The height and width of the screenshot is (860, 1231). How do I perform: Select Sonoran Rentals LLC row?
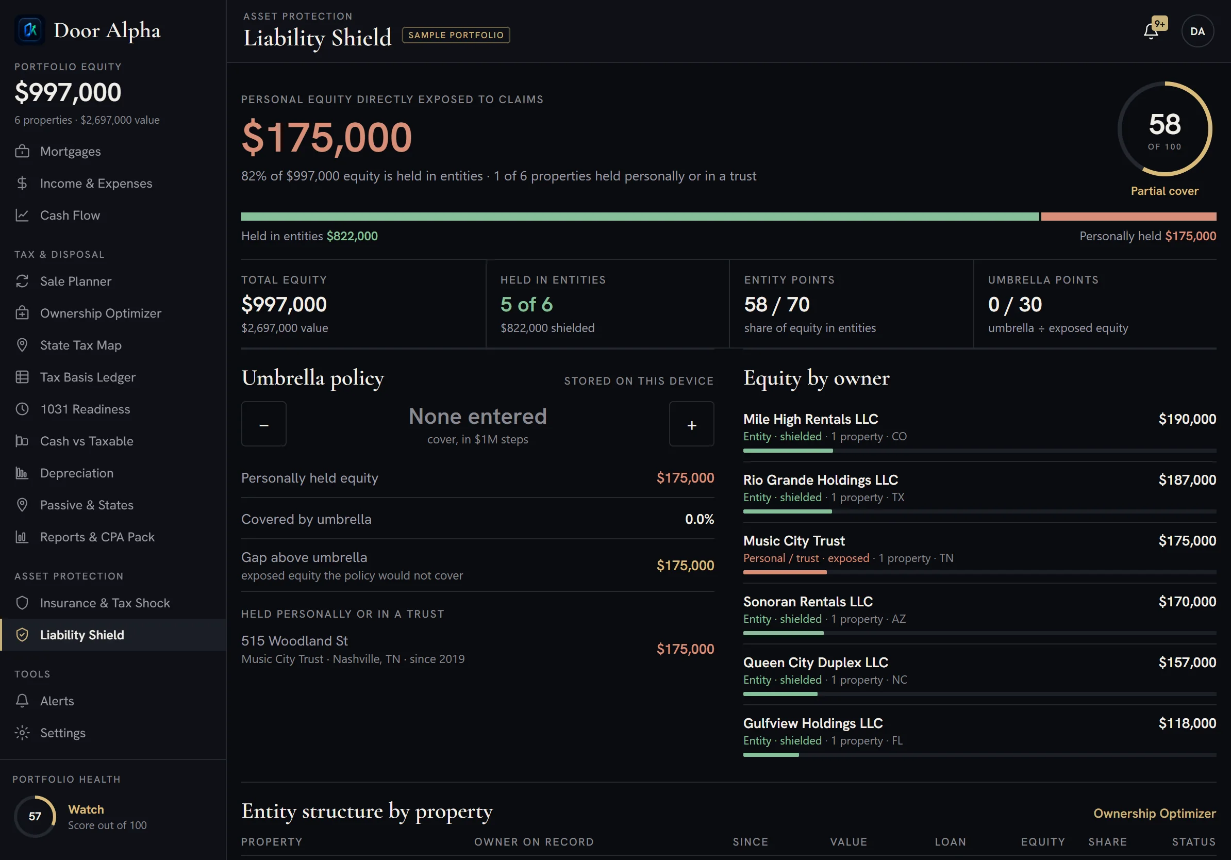[x=979, y=614]
